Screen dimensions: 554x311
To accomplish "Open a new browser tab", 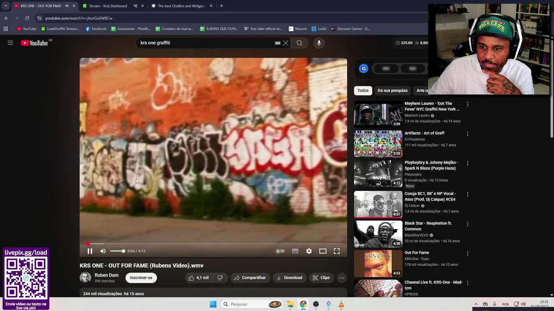I will (222, 6).
